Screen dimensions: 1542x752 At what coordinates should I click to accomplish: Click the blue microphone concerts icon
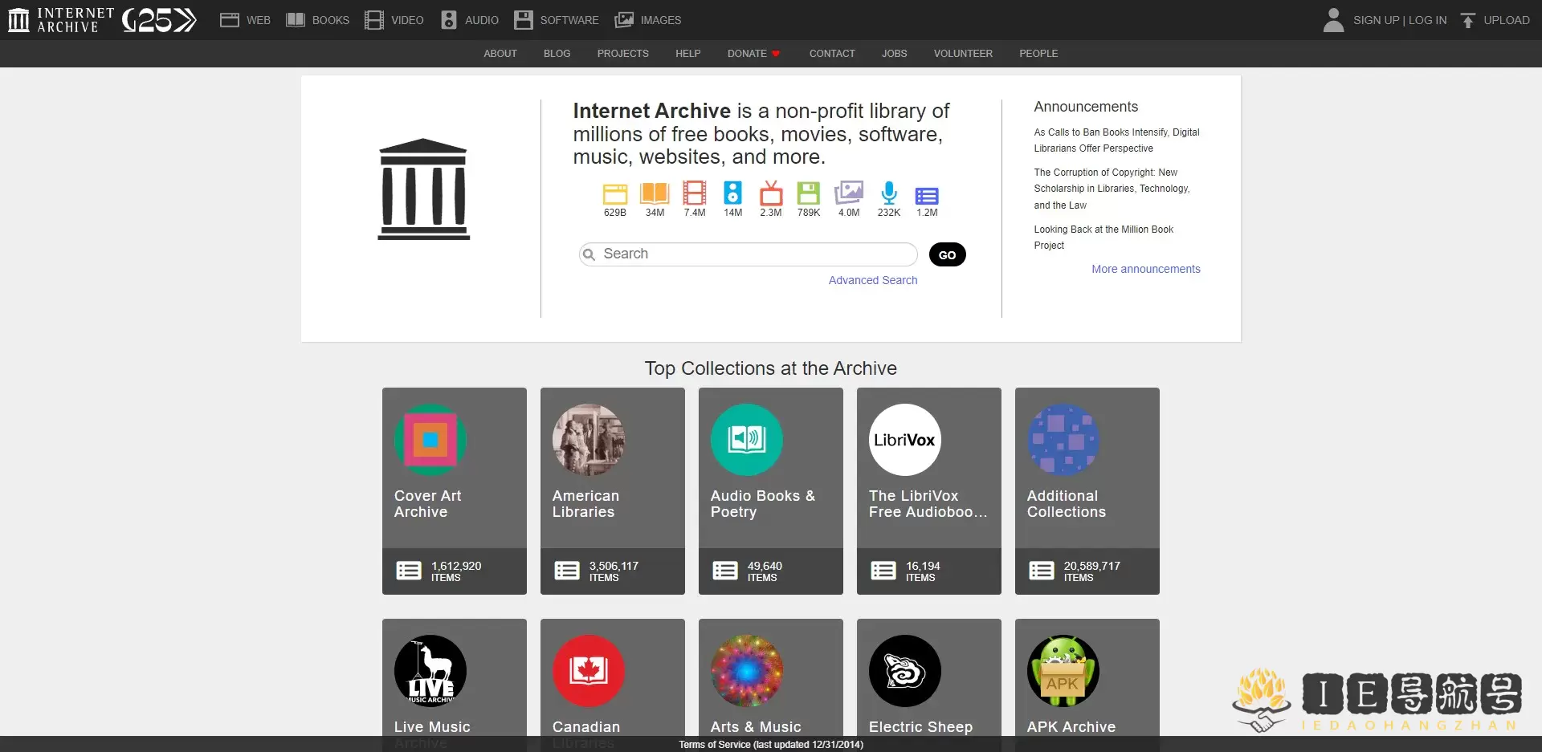888,193
